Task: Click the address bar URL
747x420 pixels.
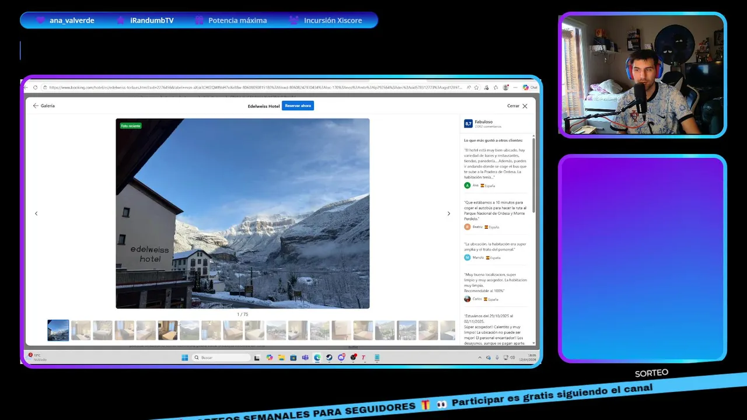Action: point(256,87)
